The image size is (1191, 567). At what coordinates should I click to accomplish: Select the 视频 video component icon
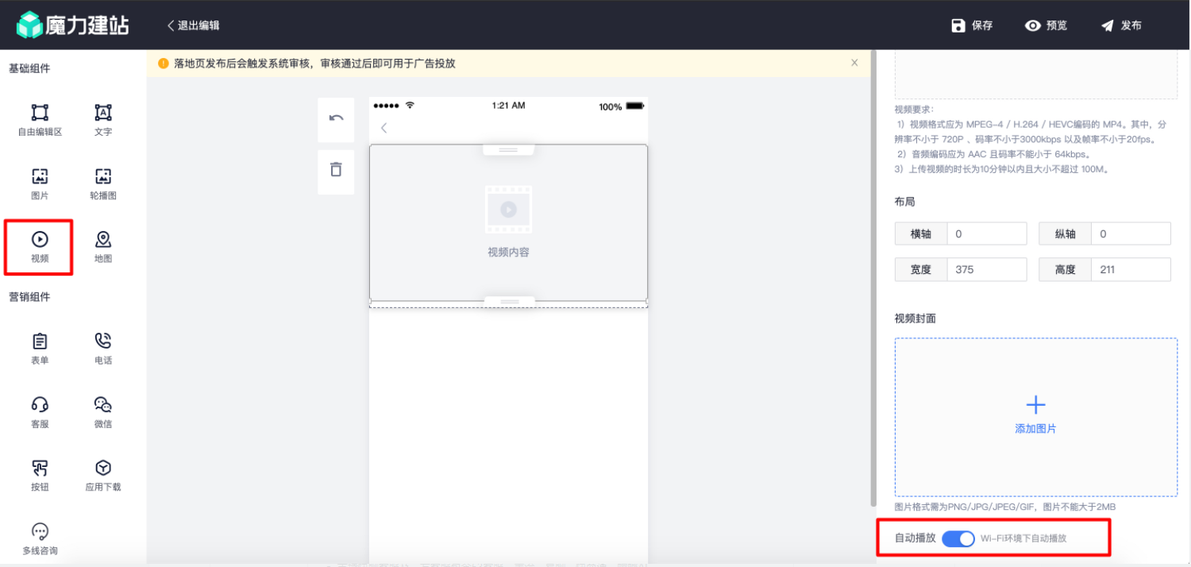pyautogui.click(x=40, y=240)
